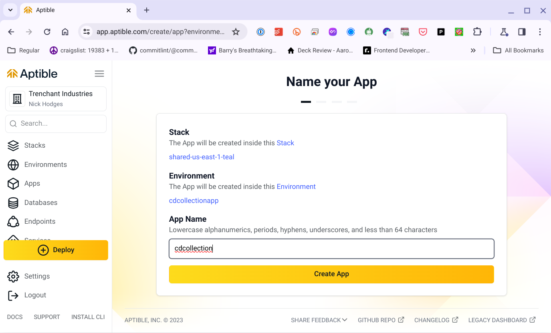Screen dimensions: 551x333
Task: Open Endpoints from the sidebar
Action: pyautogui.click(x=31, y=221)
